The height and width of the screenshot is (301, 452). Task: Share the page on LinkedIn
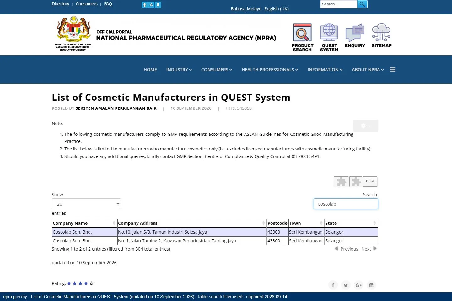371,285
